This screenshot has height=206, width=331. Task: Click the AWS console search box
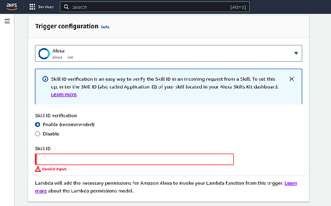(155, 7)
